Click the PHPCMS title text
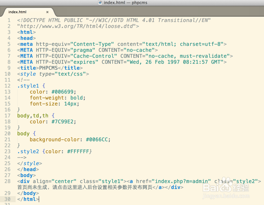The height and width of the screenshot is (205, 264). tap(49, 68)
